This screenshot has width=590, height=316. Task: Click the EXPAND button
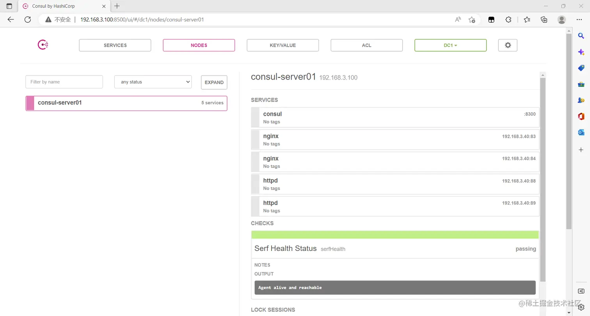(214, 82)
